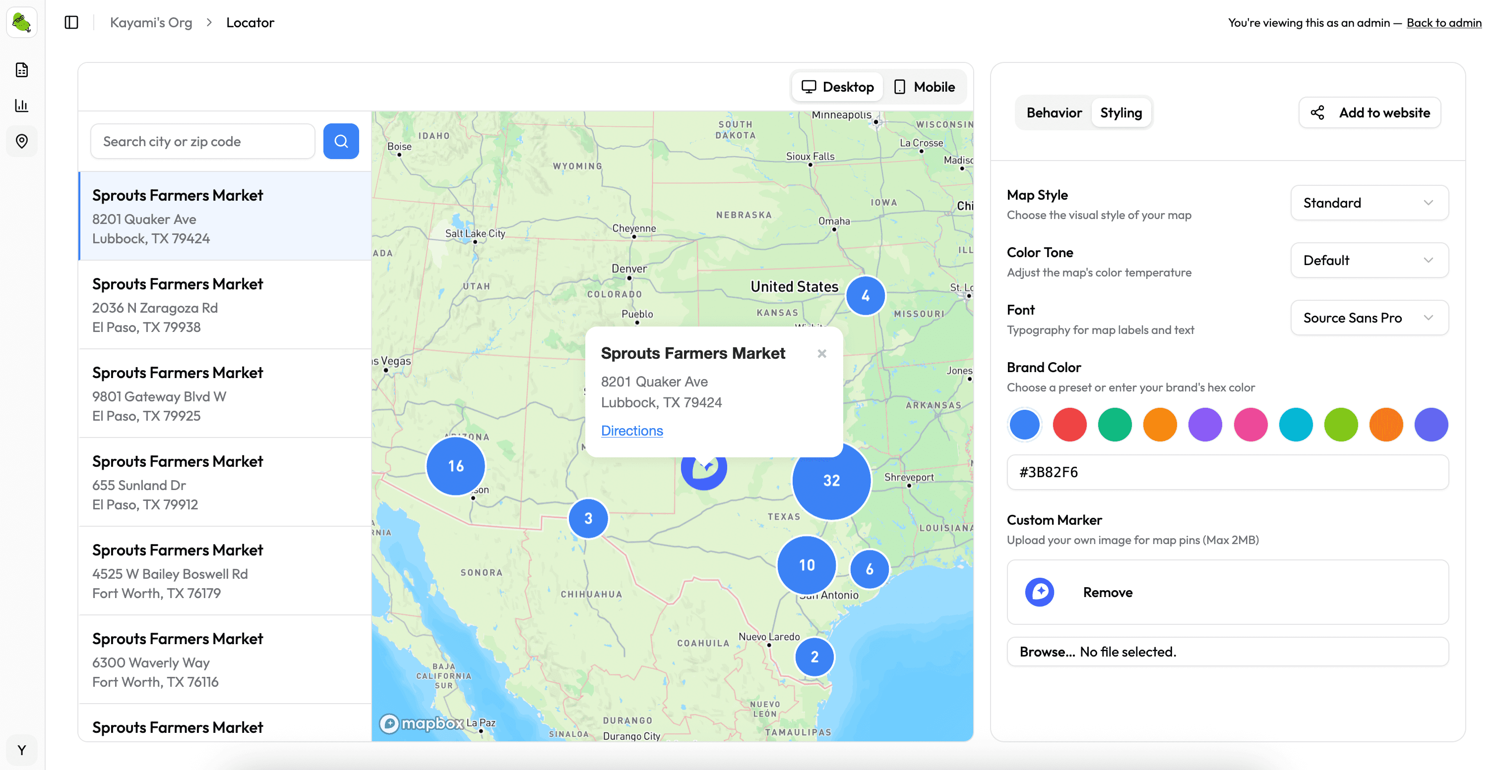Switch preview to Mobile view
Screen dimensions: 1494x770
pos(925,86)
